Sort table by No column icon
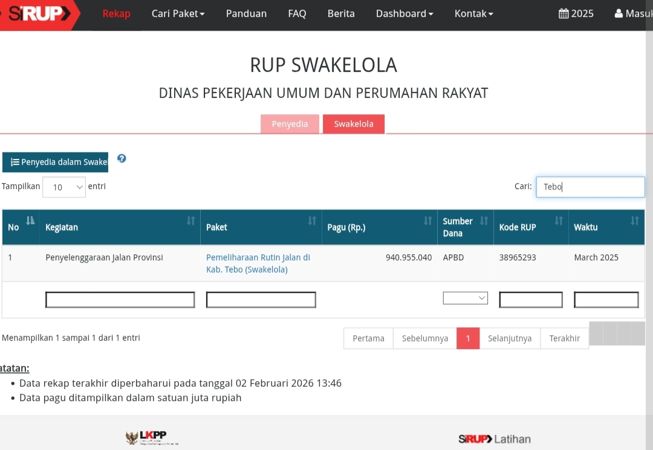The image size is (653, 450). tap(30, 220)
